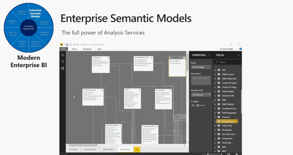
Task: Click the table icon beside CRM Online Me...
Action: coord(219,78)
